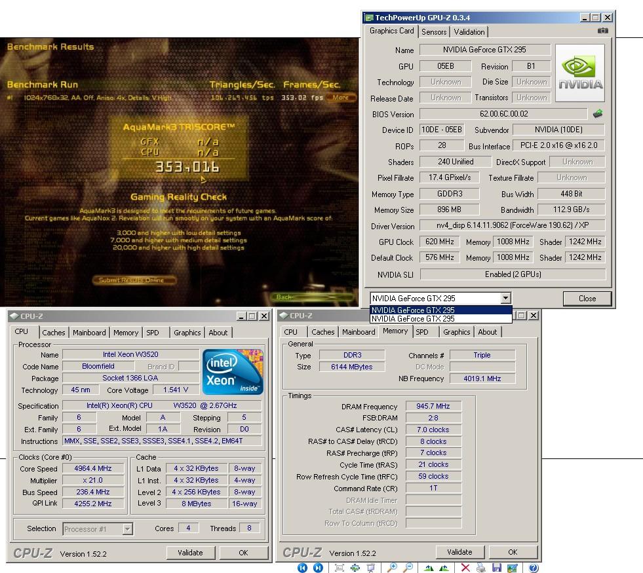643x573 pixels.
Task: Click the Memory Size value 896 MB in GPU-Z
Action: click(x=450, y=210)
